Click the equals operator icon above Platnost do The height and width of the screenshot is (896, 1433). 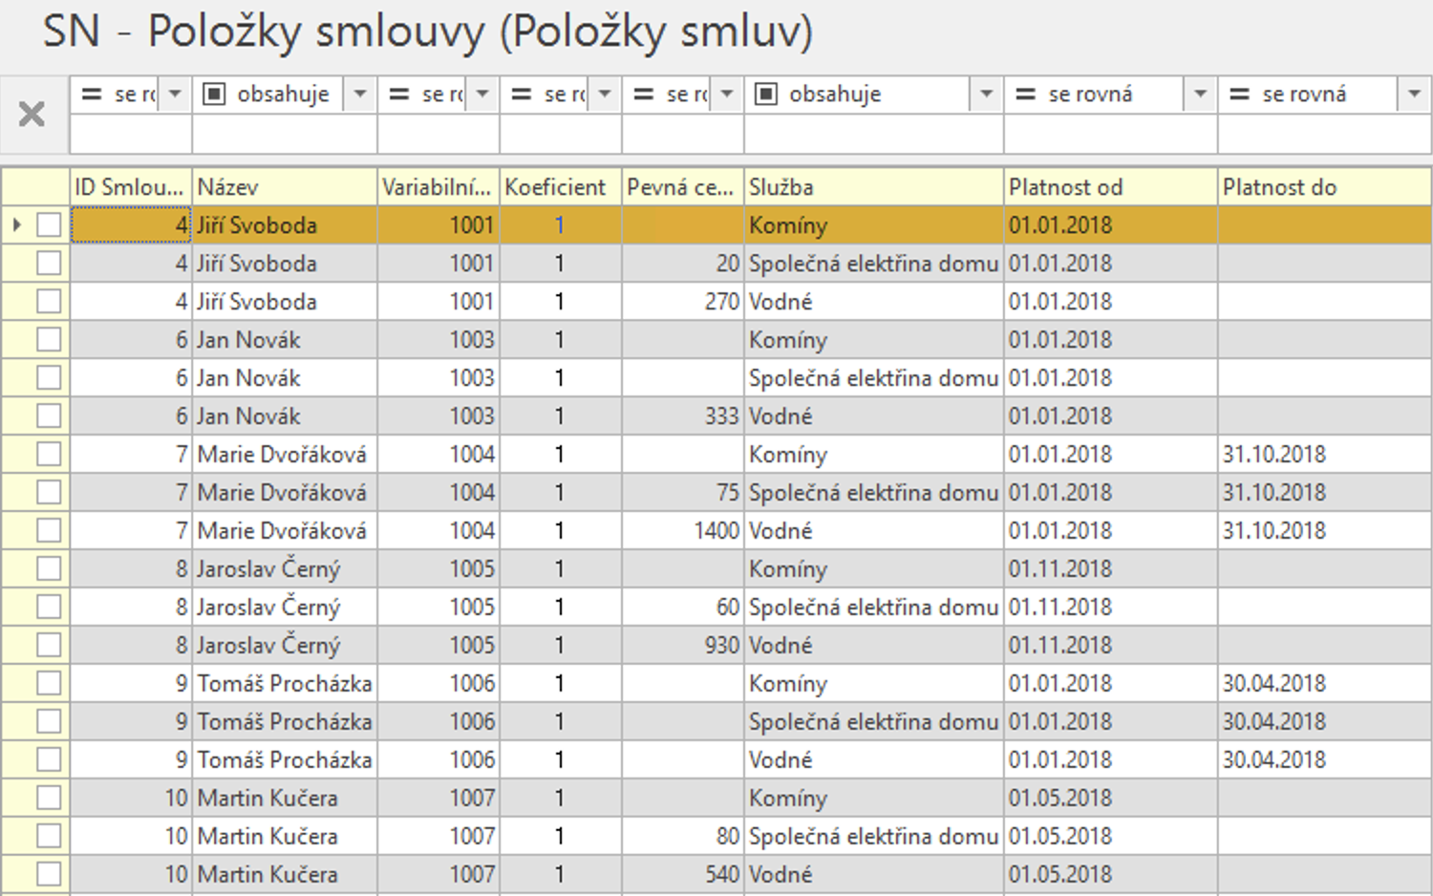pos(1239,95)
